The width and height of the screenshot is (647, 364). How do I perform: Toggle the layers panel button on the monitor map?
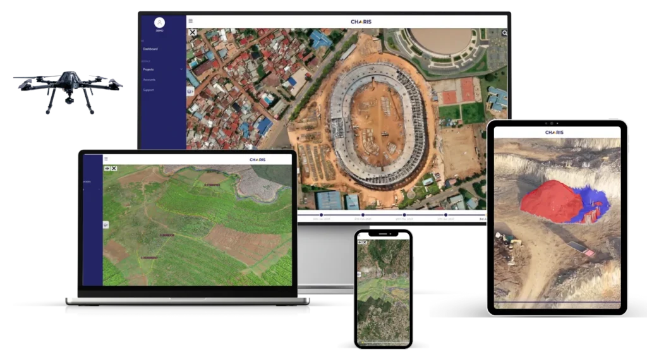(190, 91)
